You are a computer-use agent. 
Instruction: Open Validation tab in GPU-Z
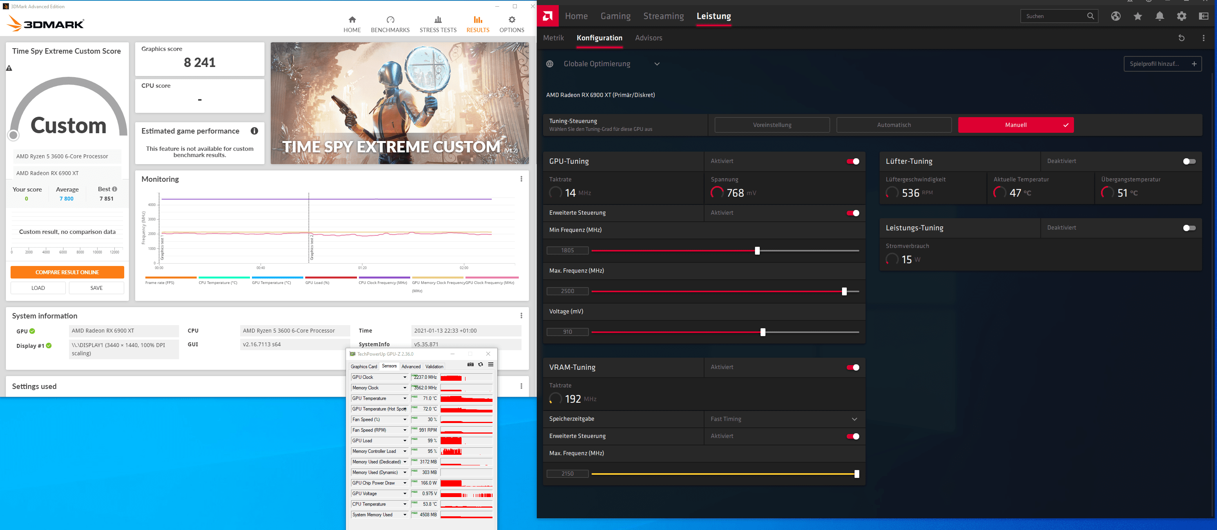(x=434, y=367)
